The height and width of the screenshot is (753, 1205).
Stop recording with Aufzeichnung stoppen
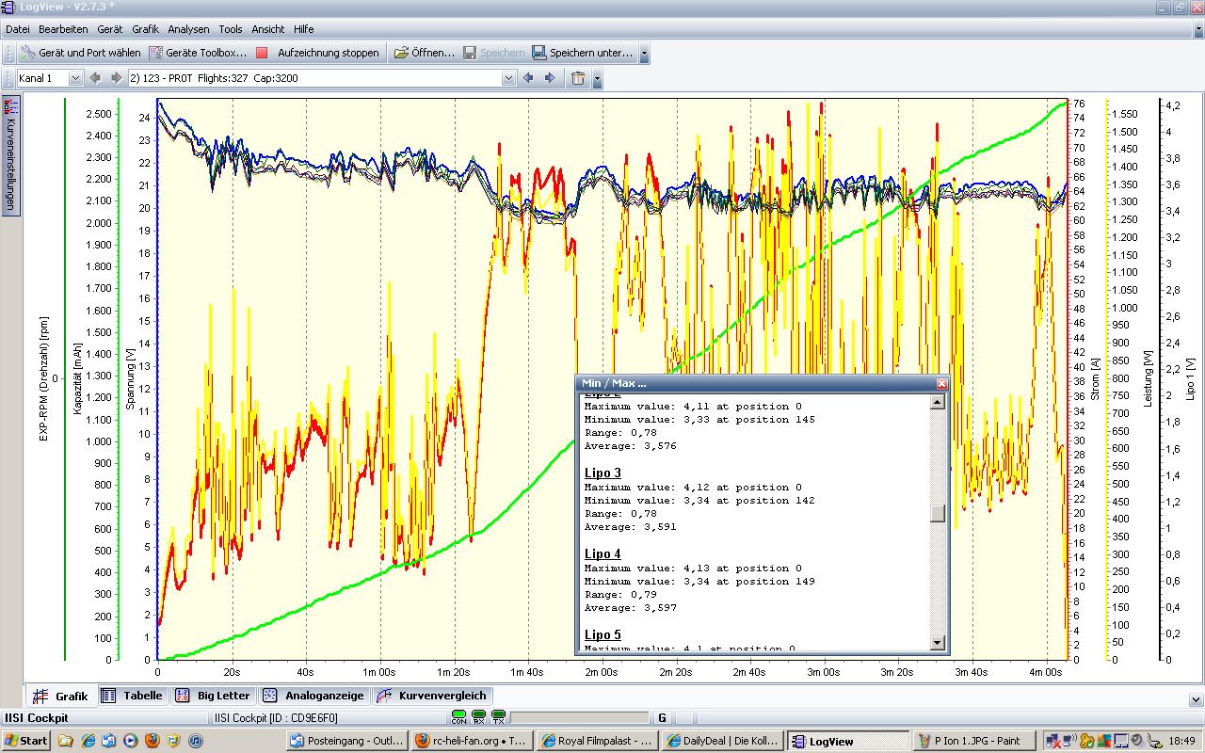pyautogui.click(x=317, y=53)
